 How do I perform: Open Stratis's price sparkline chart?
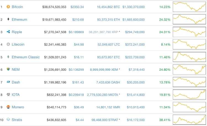(x=189, y=120)
